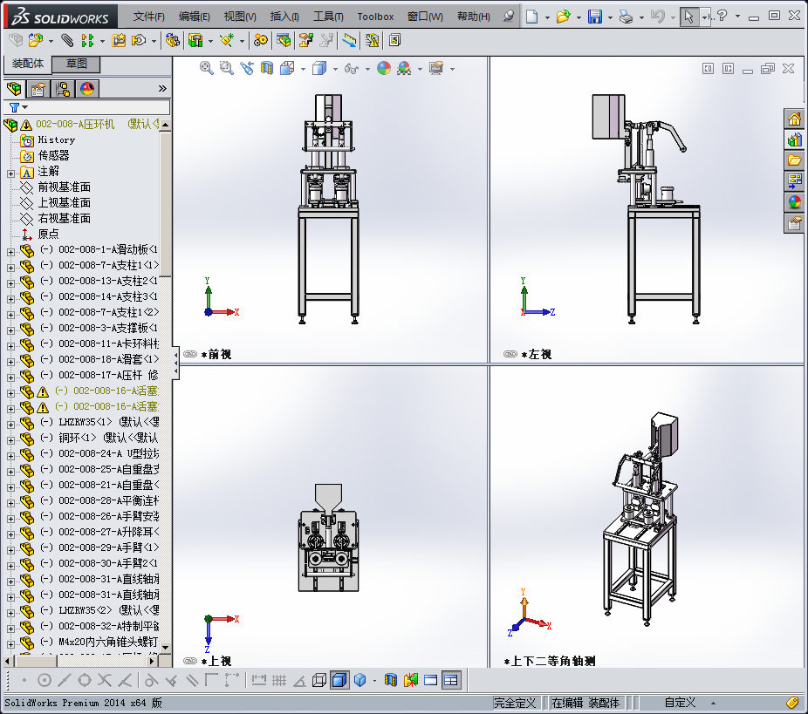Click the Open folder button
Viewport: 808px width, 714px height.
(x=563, y=17)
